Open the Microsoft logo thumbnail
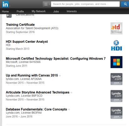 [x=116, y=62]
